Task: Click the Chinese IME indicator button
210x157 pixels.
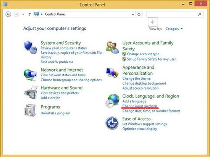Action: [x=153, y=22]
